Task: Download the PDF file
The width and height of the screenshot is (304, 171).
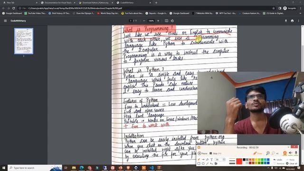Action: click(x=286, y=21)
